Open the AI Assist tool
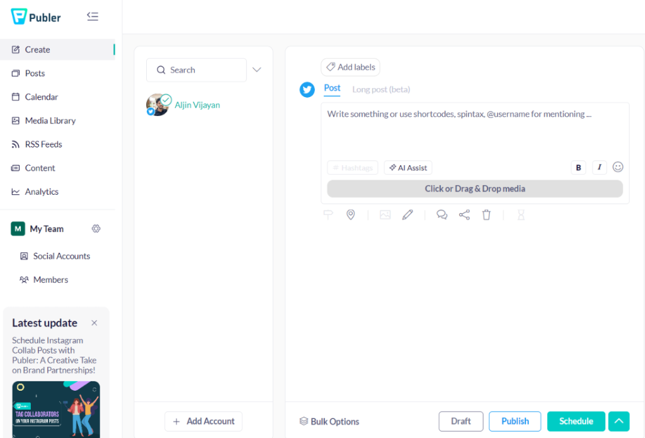Viewport: 645px width, 438px height. pos(408,168)
